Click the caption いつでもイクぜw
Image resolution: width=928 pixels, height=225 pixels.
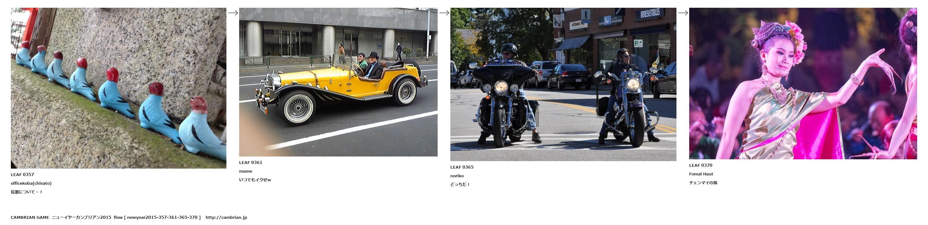(255, 180)
